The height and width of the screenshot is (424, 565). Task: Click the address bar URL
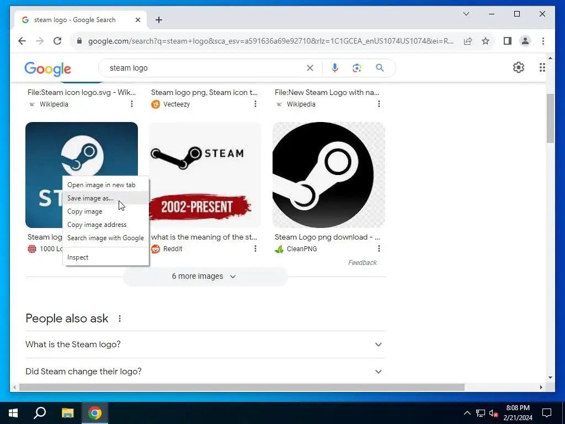click(270, 41)
